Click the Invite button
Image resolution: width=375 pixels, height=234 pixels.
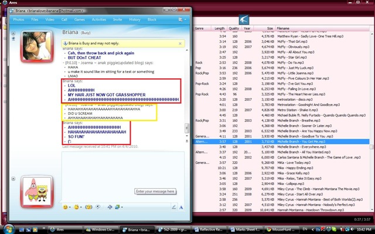[x=117, y=19]
